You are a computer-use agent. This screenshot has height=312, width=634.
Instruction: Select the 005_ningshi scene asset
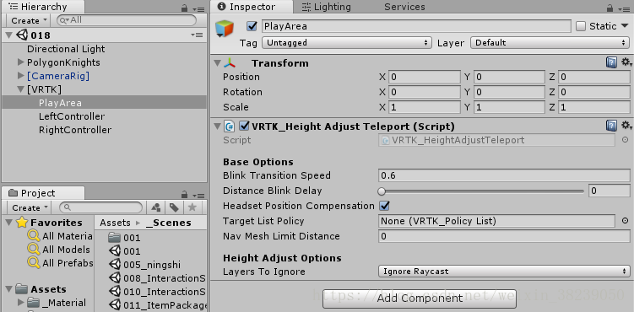[x=152, y=265]
